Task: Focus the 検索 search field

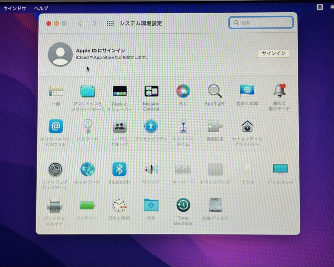Action: point(261,23)
